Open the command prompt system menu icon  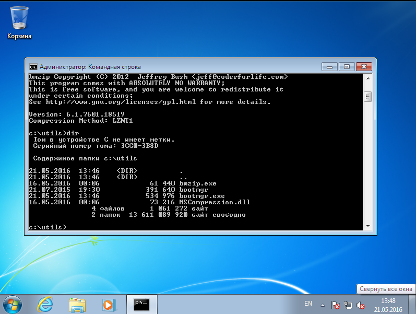click(33, 67)
